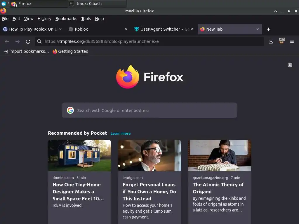This screenshot has height=224, width=299.
Task: Click the Back navigation arrow
Action: [7, 41]
